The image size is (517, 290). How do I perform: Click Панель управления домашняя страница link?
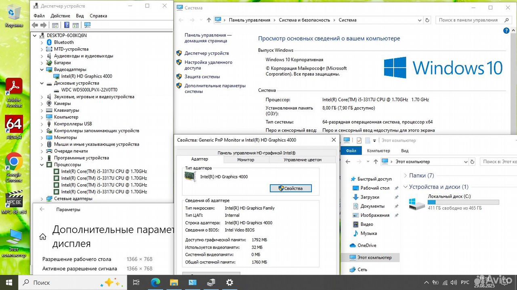pos(208,38)
